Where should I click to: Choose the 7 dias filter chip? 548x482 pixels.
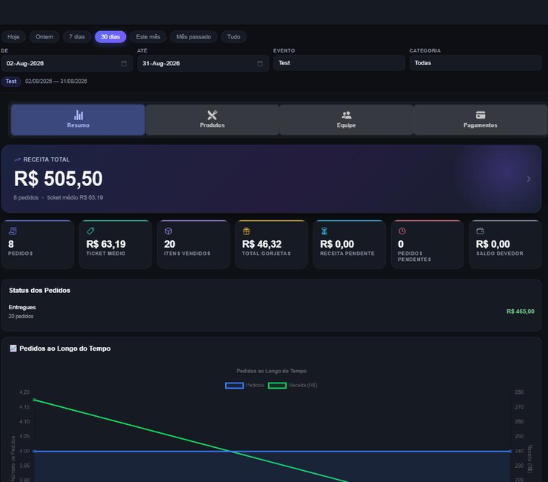pyautogui.click(x=77, y=37)
